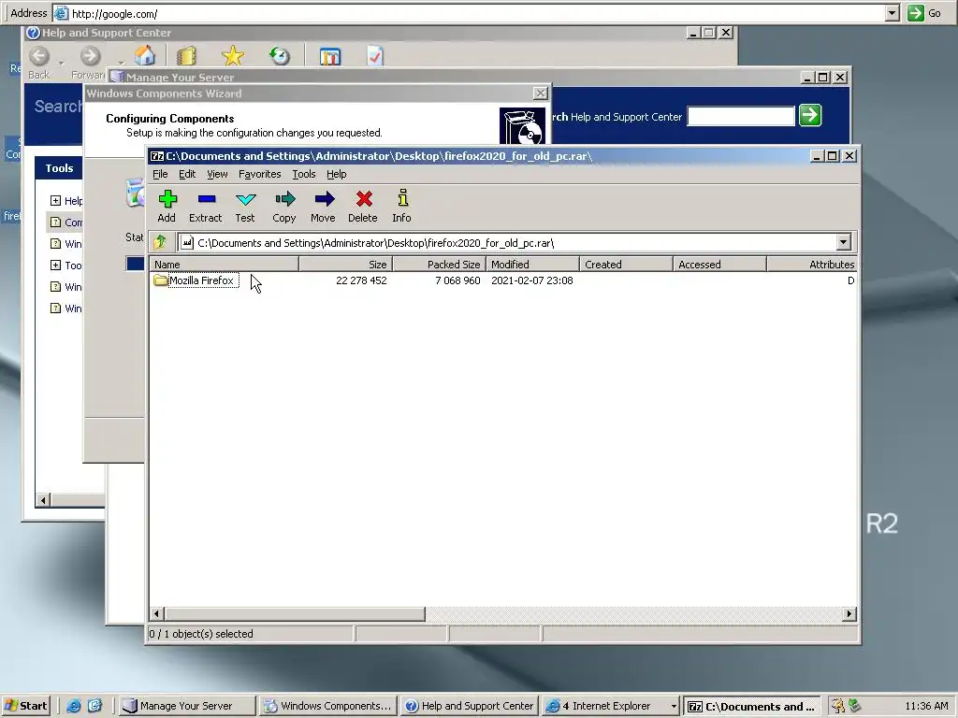Image resolution: width=958 pixels, height=718 pixels.
Task: Click the 22 278 452 size value
Action: (x=361, y=280)
